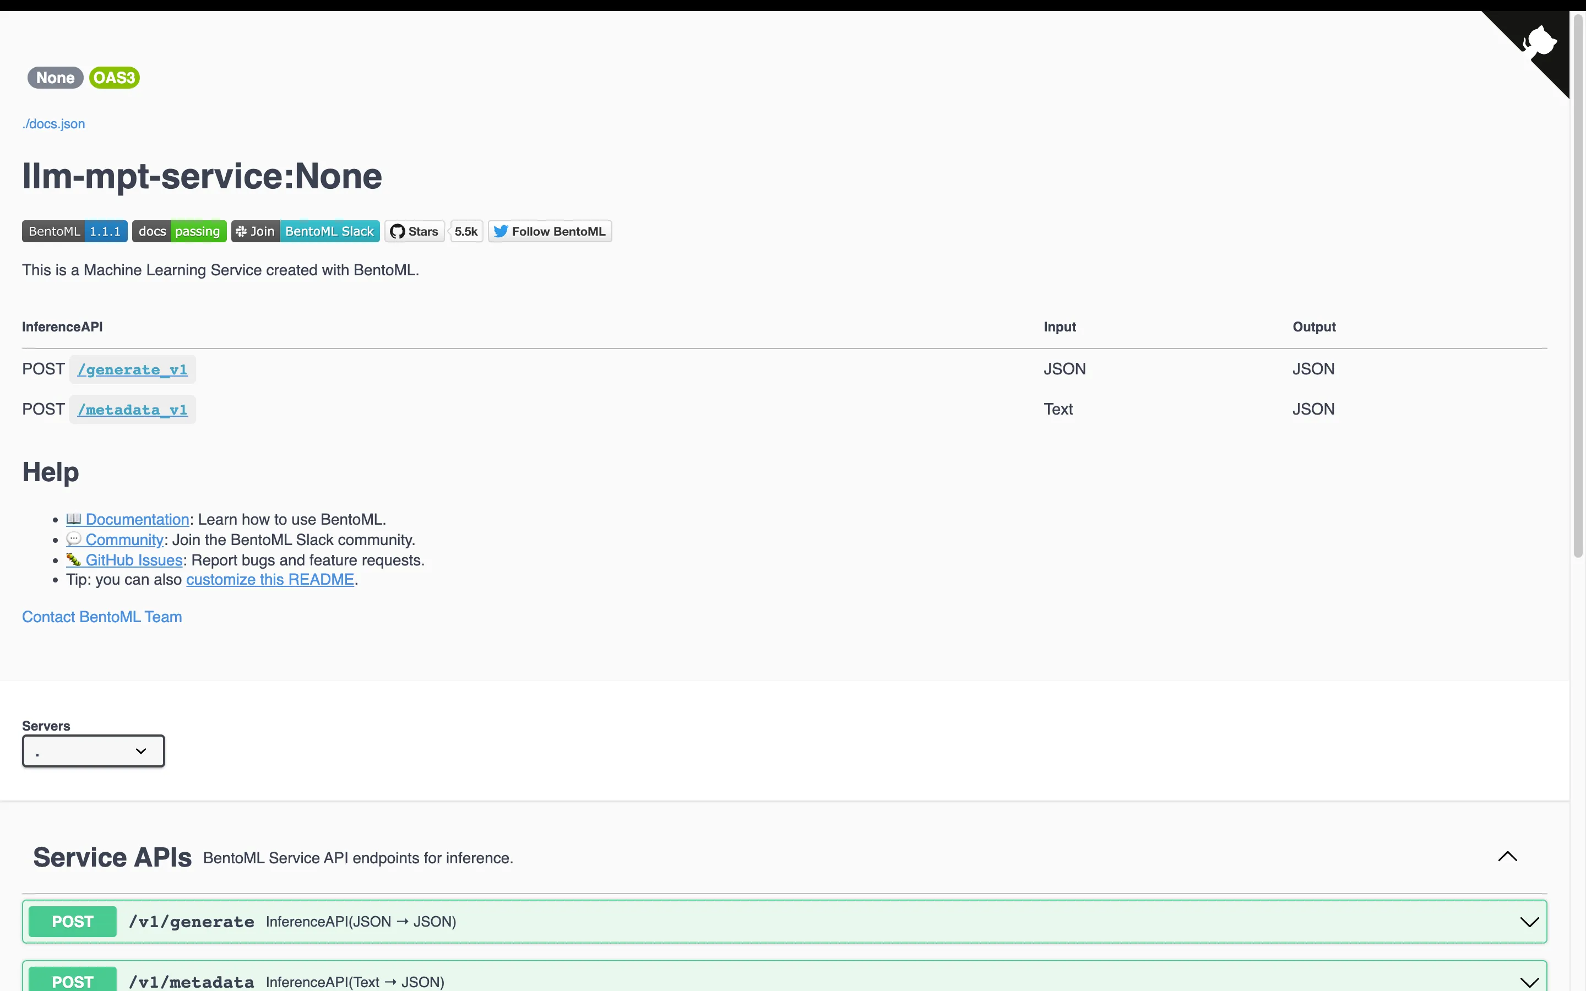This screenshot has width=1586, height=991.
Task: Click the docs passing badge
Action: 180,231
